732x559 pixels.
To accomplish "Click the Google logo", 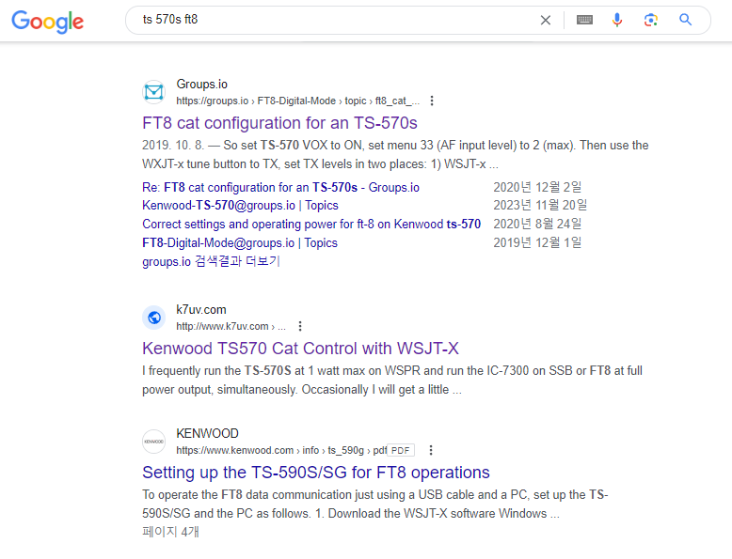I will (48, 22).
